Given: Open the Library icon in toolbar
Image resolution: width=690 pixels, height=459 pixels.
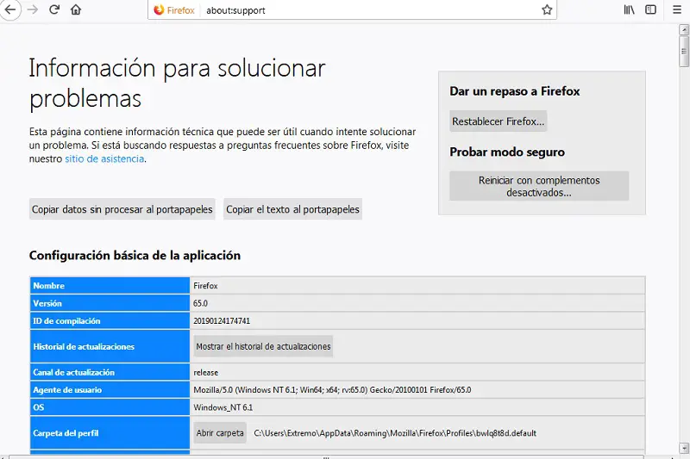Looking at the screenshot, I should click(630, 9).
